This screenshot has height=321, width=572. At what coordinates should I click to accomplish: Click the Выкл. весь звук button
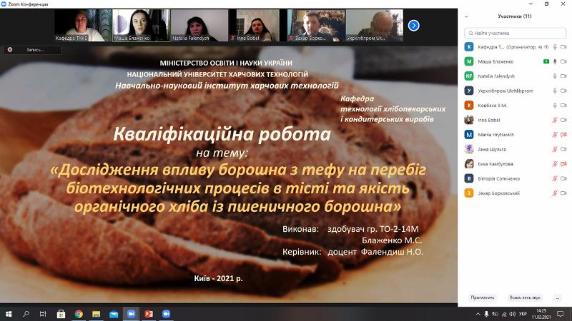(x=525, y=297)
